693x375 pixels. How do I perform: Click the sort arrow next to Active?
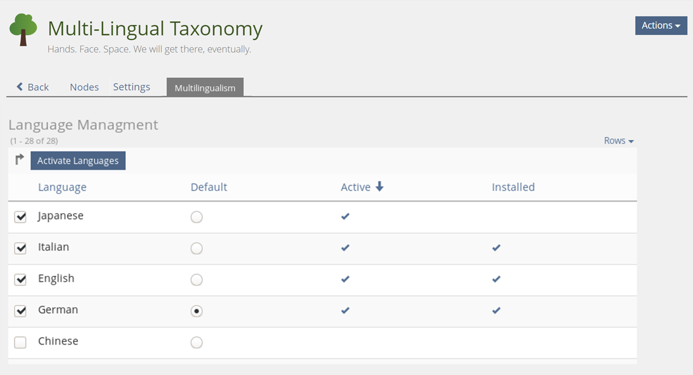(380, 187)
